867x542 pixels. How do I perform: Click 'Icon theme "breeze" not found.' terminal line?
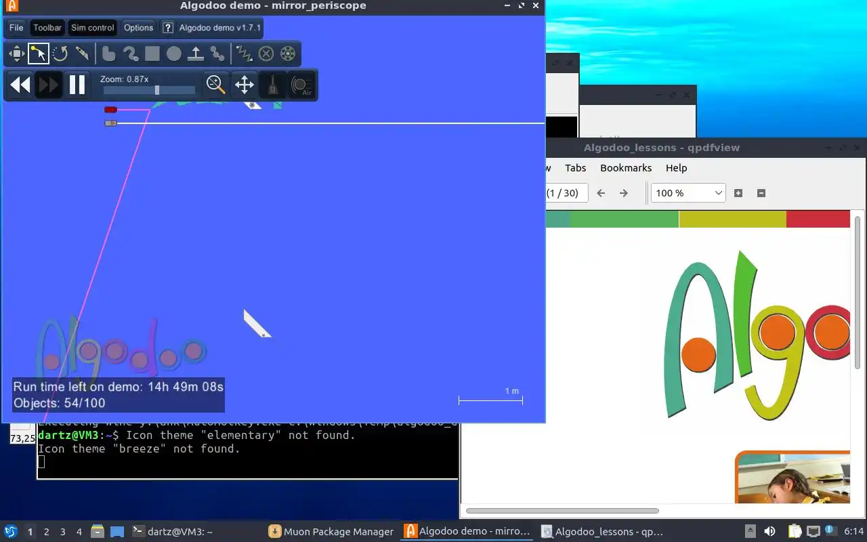[x=139, y=449]
